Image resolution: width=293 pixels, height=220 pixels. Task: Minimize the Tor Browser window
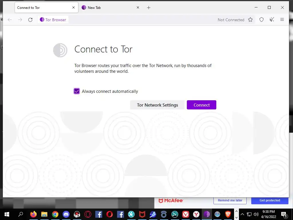pyautogui.click(x=256, y=7)
